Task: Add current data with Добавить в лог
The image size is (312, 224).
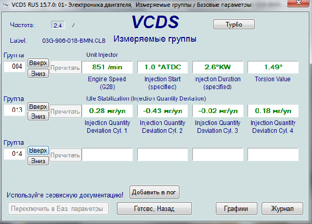Action: click(154, 192)
